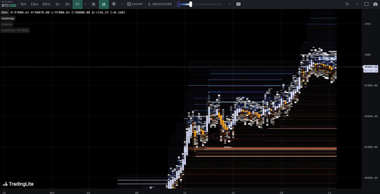Undo the last chart change
The width and height of the screenshot is (380, 194).
tap(347, 4)
